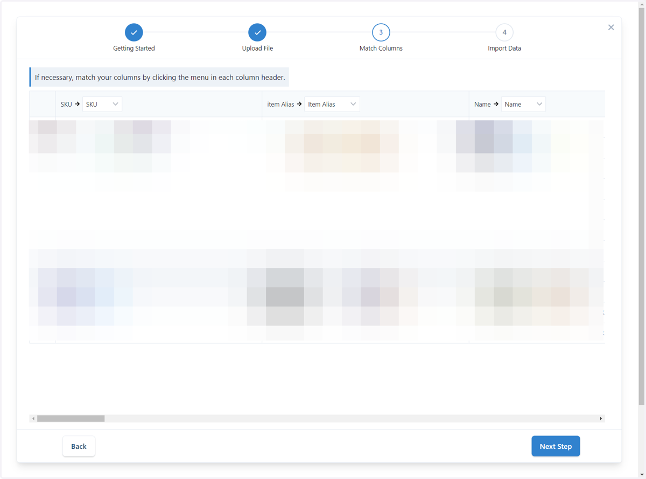Viewport: 646px width, 479px height.
Task: Click the page scroll down arrow
Action: (x=642, y=475)
